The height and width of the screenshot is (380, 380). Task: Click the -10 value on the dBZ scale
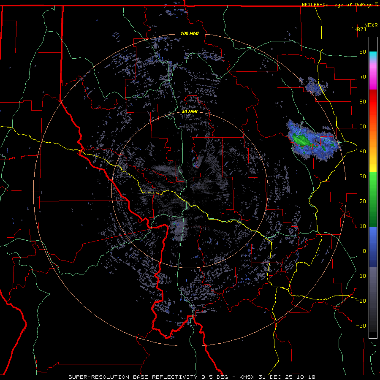pos(361,276)
